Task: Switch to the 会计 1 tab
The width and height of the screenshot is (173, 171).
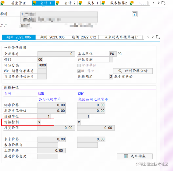Action: click(43, 3)
